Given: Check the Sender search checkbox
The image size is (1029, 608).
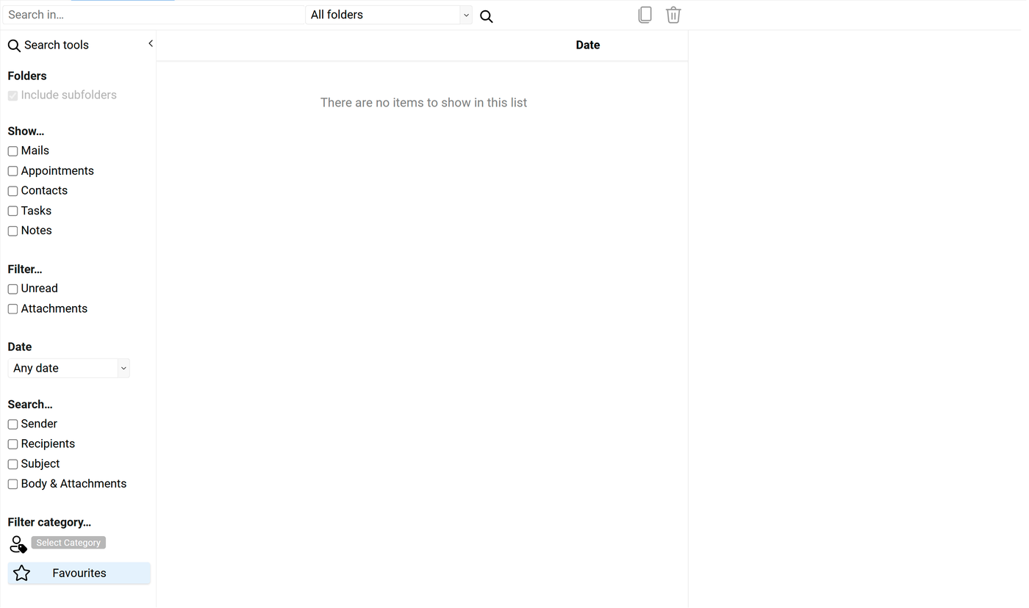Looking at the screenshot, I should (x=12, y=424).
